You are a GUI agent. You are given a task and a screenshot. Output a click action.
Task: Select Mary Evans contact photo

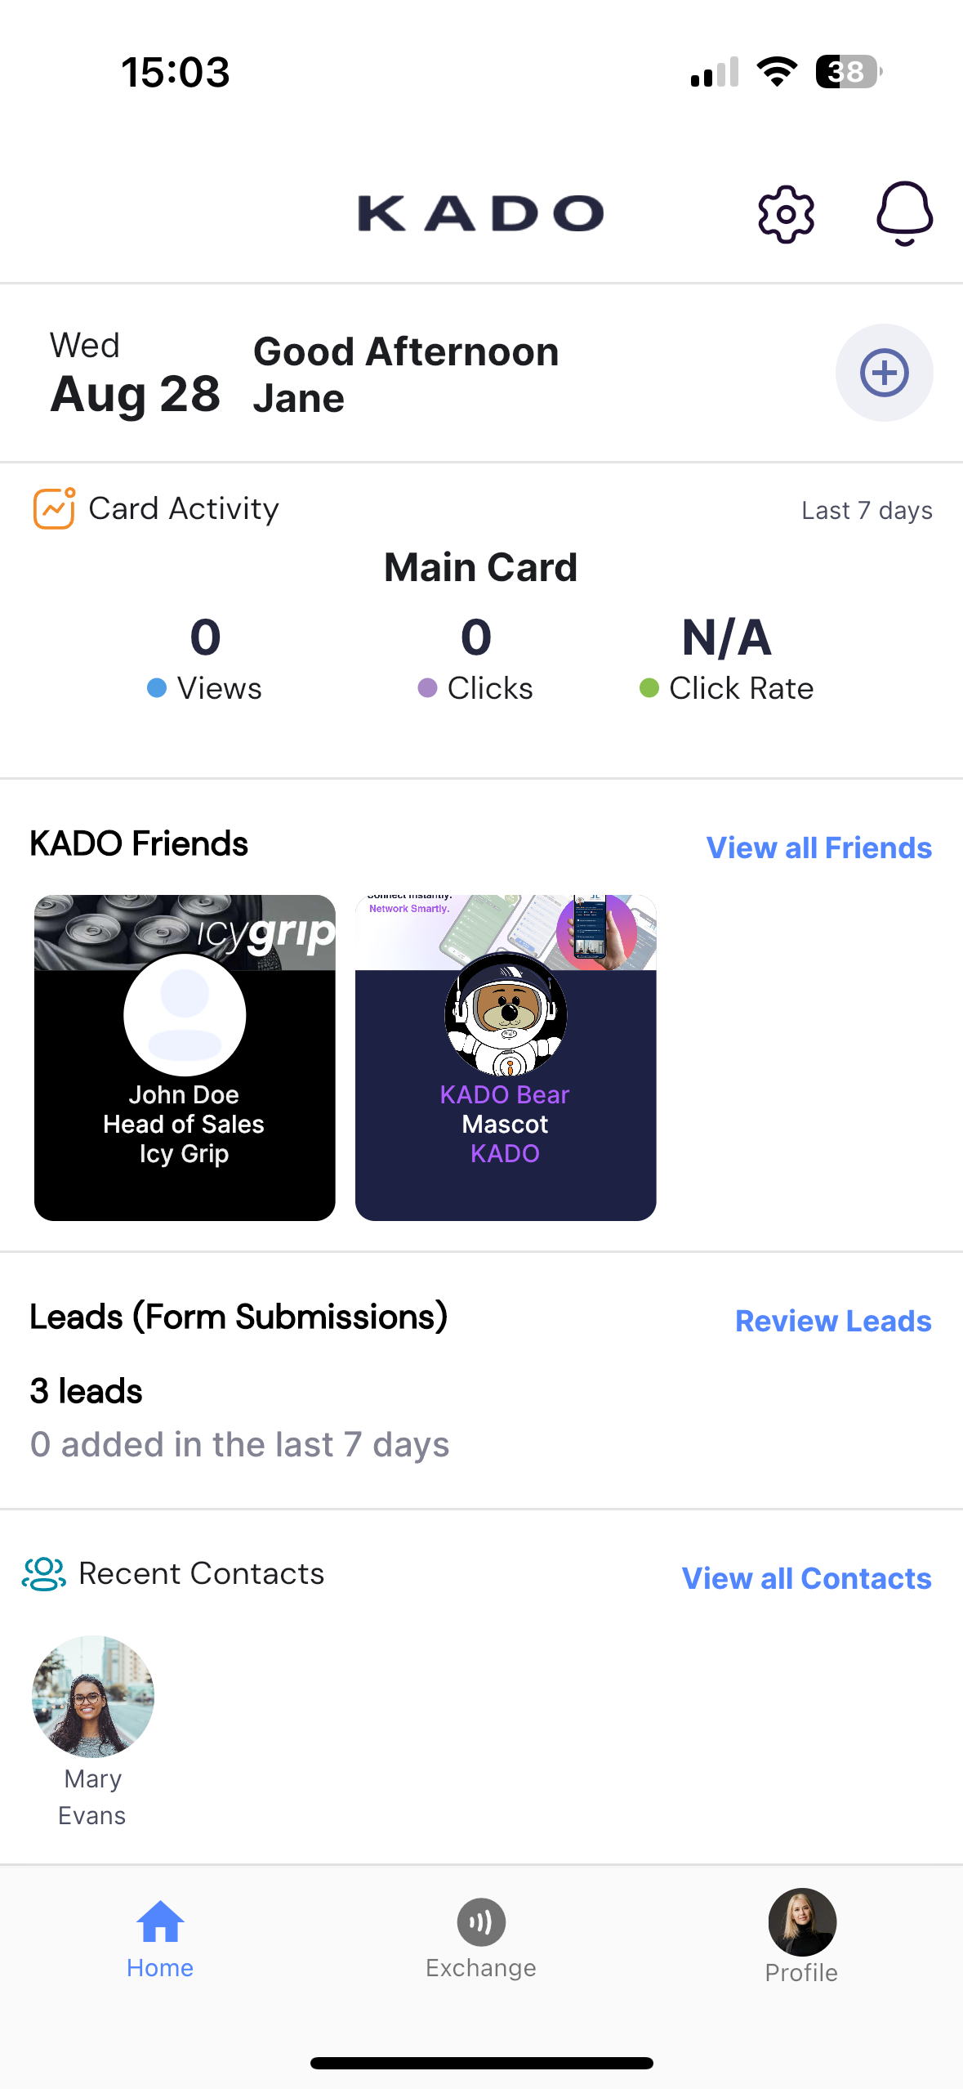click(x=93, y=1697)
